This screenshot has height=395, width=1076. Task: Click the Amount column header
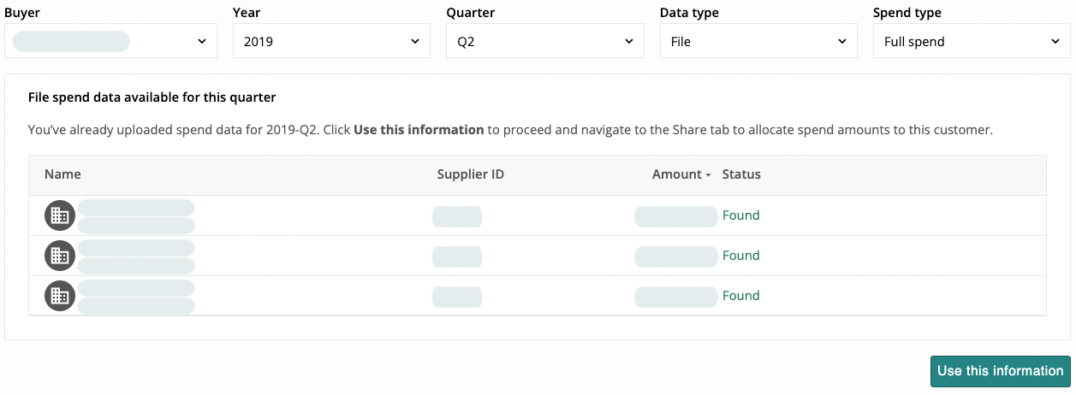[x=676, y=174]
